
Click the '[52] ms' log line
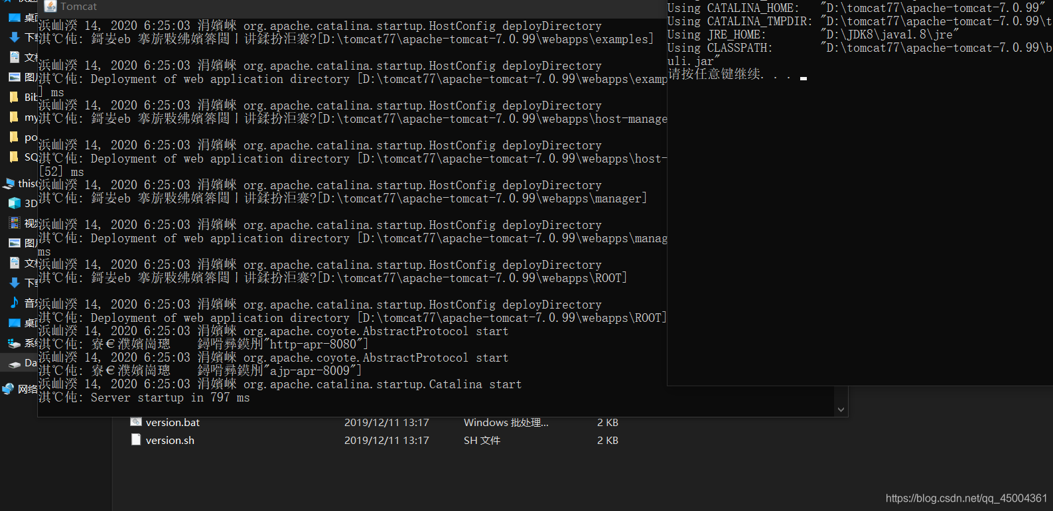pyautogui.click(x=61, y=172)
